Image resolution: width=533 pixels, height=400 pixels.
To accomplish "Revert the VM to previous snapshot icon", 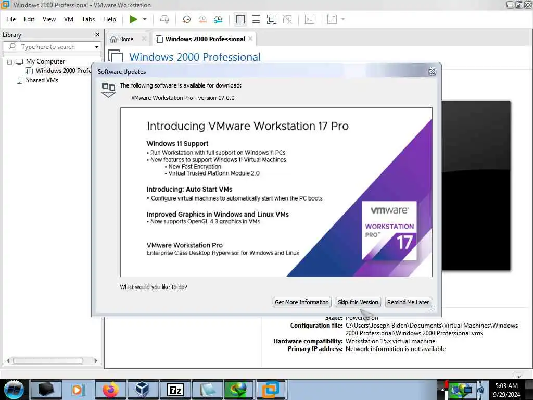I will (x=202, y=19).
